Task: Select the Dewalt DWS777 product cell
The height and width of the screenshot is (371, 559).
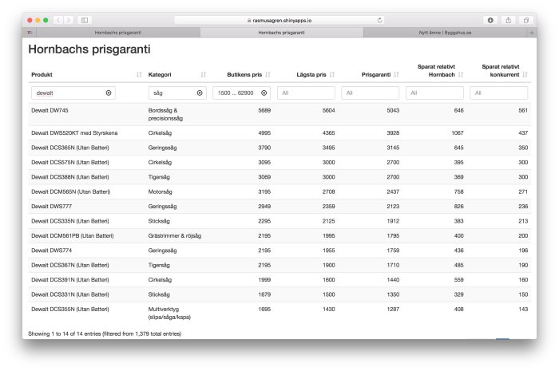Action: pos(86,206)
